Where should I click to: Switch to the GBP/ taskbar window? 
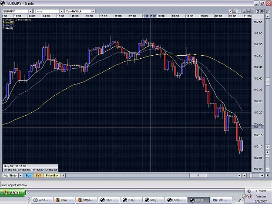click(x=153, y=200)
